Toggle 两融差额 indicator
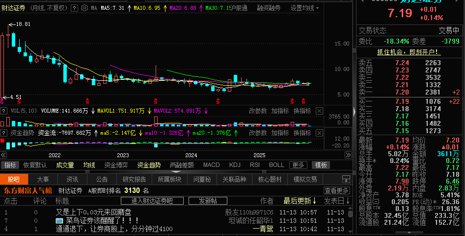Screen dimensions: 465x236 pyautogui.click(x=182, y=165)
